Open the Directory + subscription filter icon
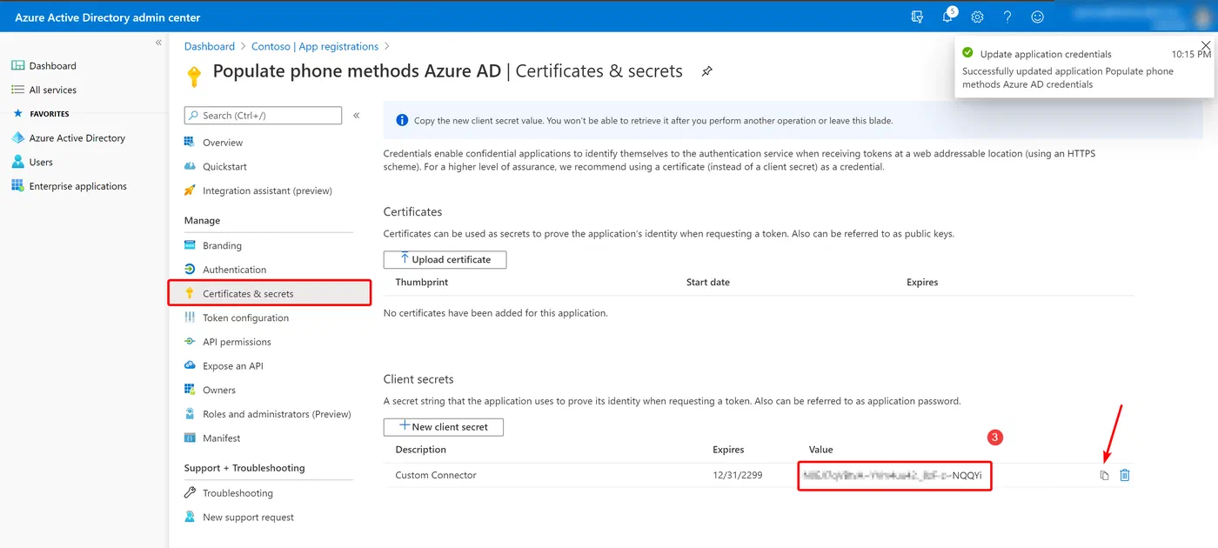Image resolution: width=1218 pixels, height=548 pixels. [x=917, y=17]
